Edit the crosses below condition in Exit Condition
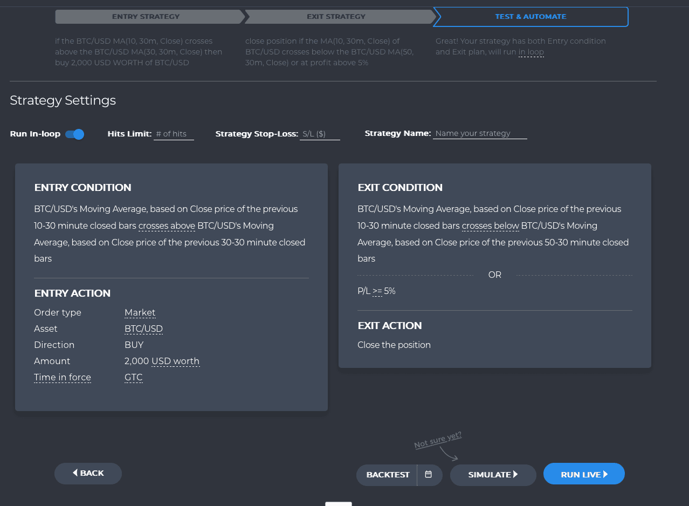Screen dimensions: 689x506 coord(490,225)
